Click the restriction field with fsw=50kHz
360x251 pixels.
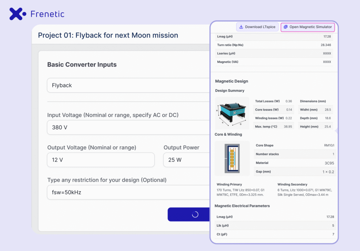pos(129,192)
